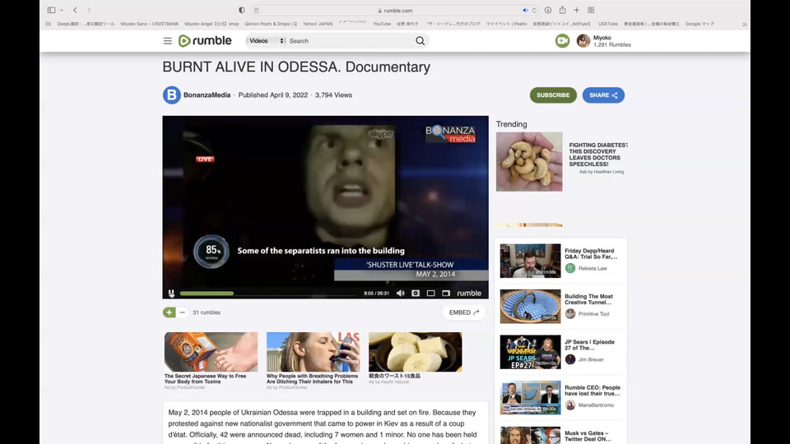Click the video title BURNT ALIVE IN ODESSA
The width and height of the screenshot is (790, 444).
[296, 67]
